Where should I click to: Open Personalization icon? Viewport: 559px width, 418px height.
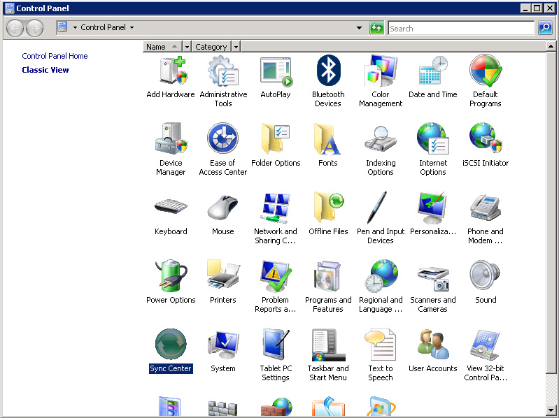(433, 214)
